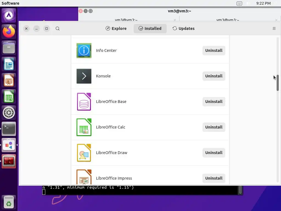The width and height of the screenshot is (281, 211).
Task: Click the Software app menu in top bar
Action: click(10, 3)
